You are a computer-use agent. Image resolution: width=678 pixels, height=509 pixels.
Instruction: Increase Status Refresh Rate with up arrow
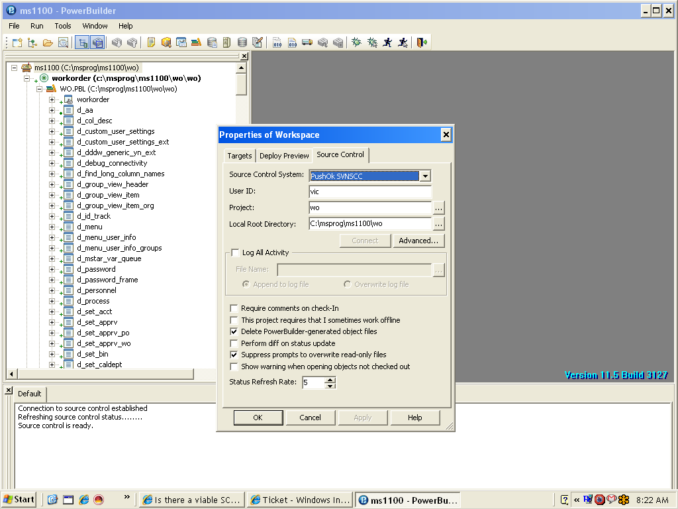click(330, 380)
